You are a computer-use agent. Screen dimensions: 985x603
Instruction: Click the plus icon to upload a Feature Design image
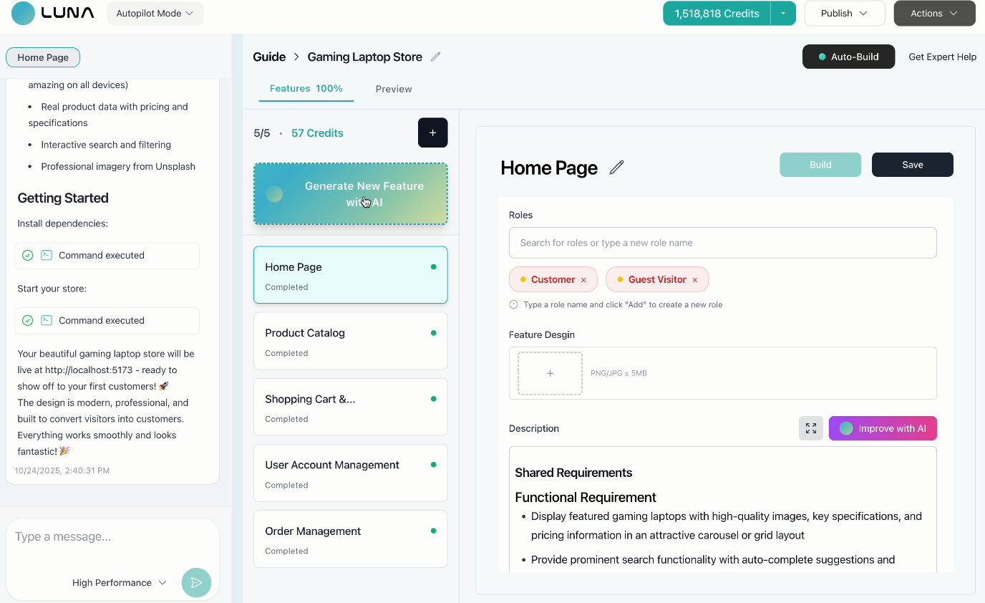click(550, 373)
